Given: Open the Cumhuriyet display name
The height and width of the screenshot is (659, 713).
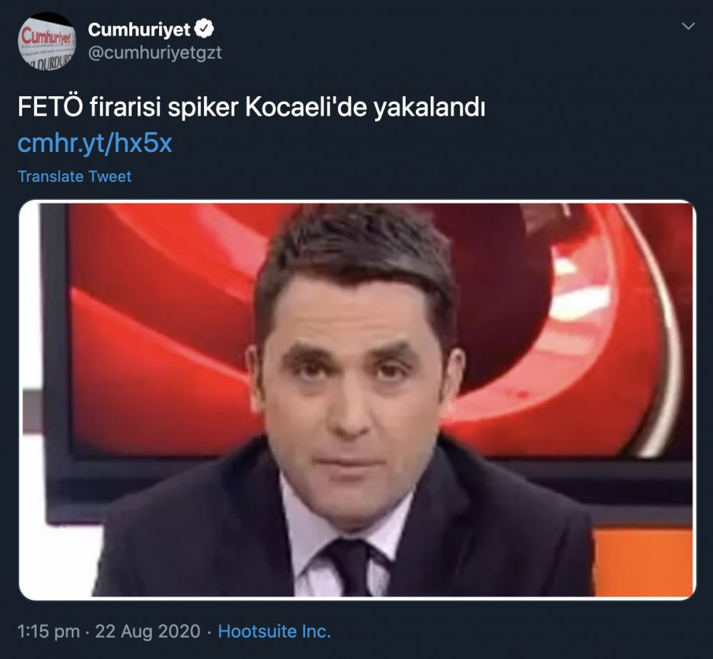Looking at the screenshot, I should (139, 29).
